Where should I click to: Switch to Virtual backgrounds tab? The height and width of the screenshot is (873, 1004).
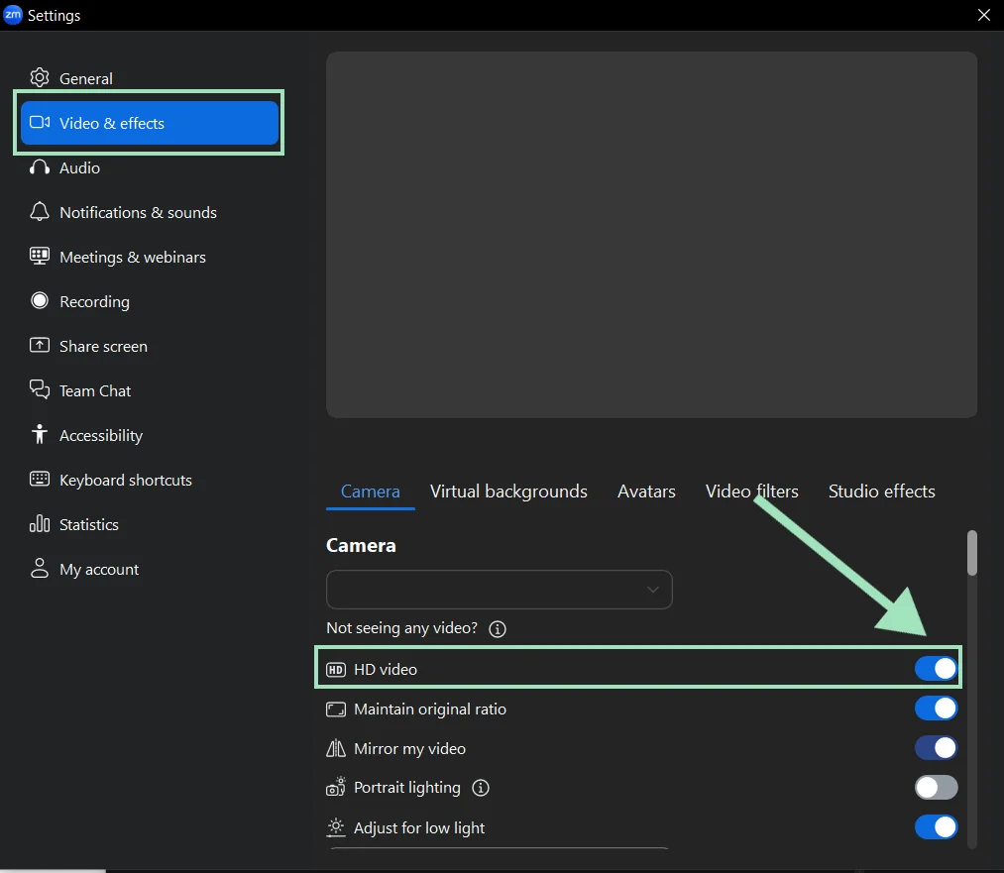coord(508,491)
